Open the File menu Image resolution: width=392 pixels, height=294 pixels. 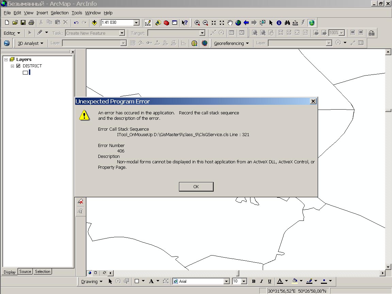tap(7, 13)
